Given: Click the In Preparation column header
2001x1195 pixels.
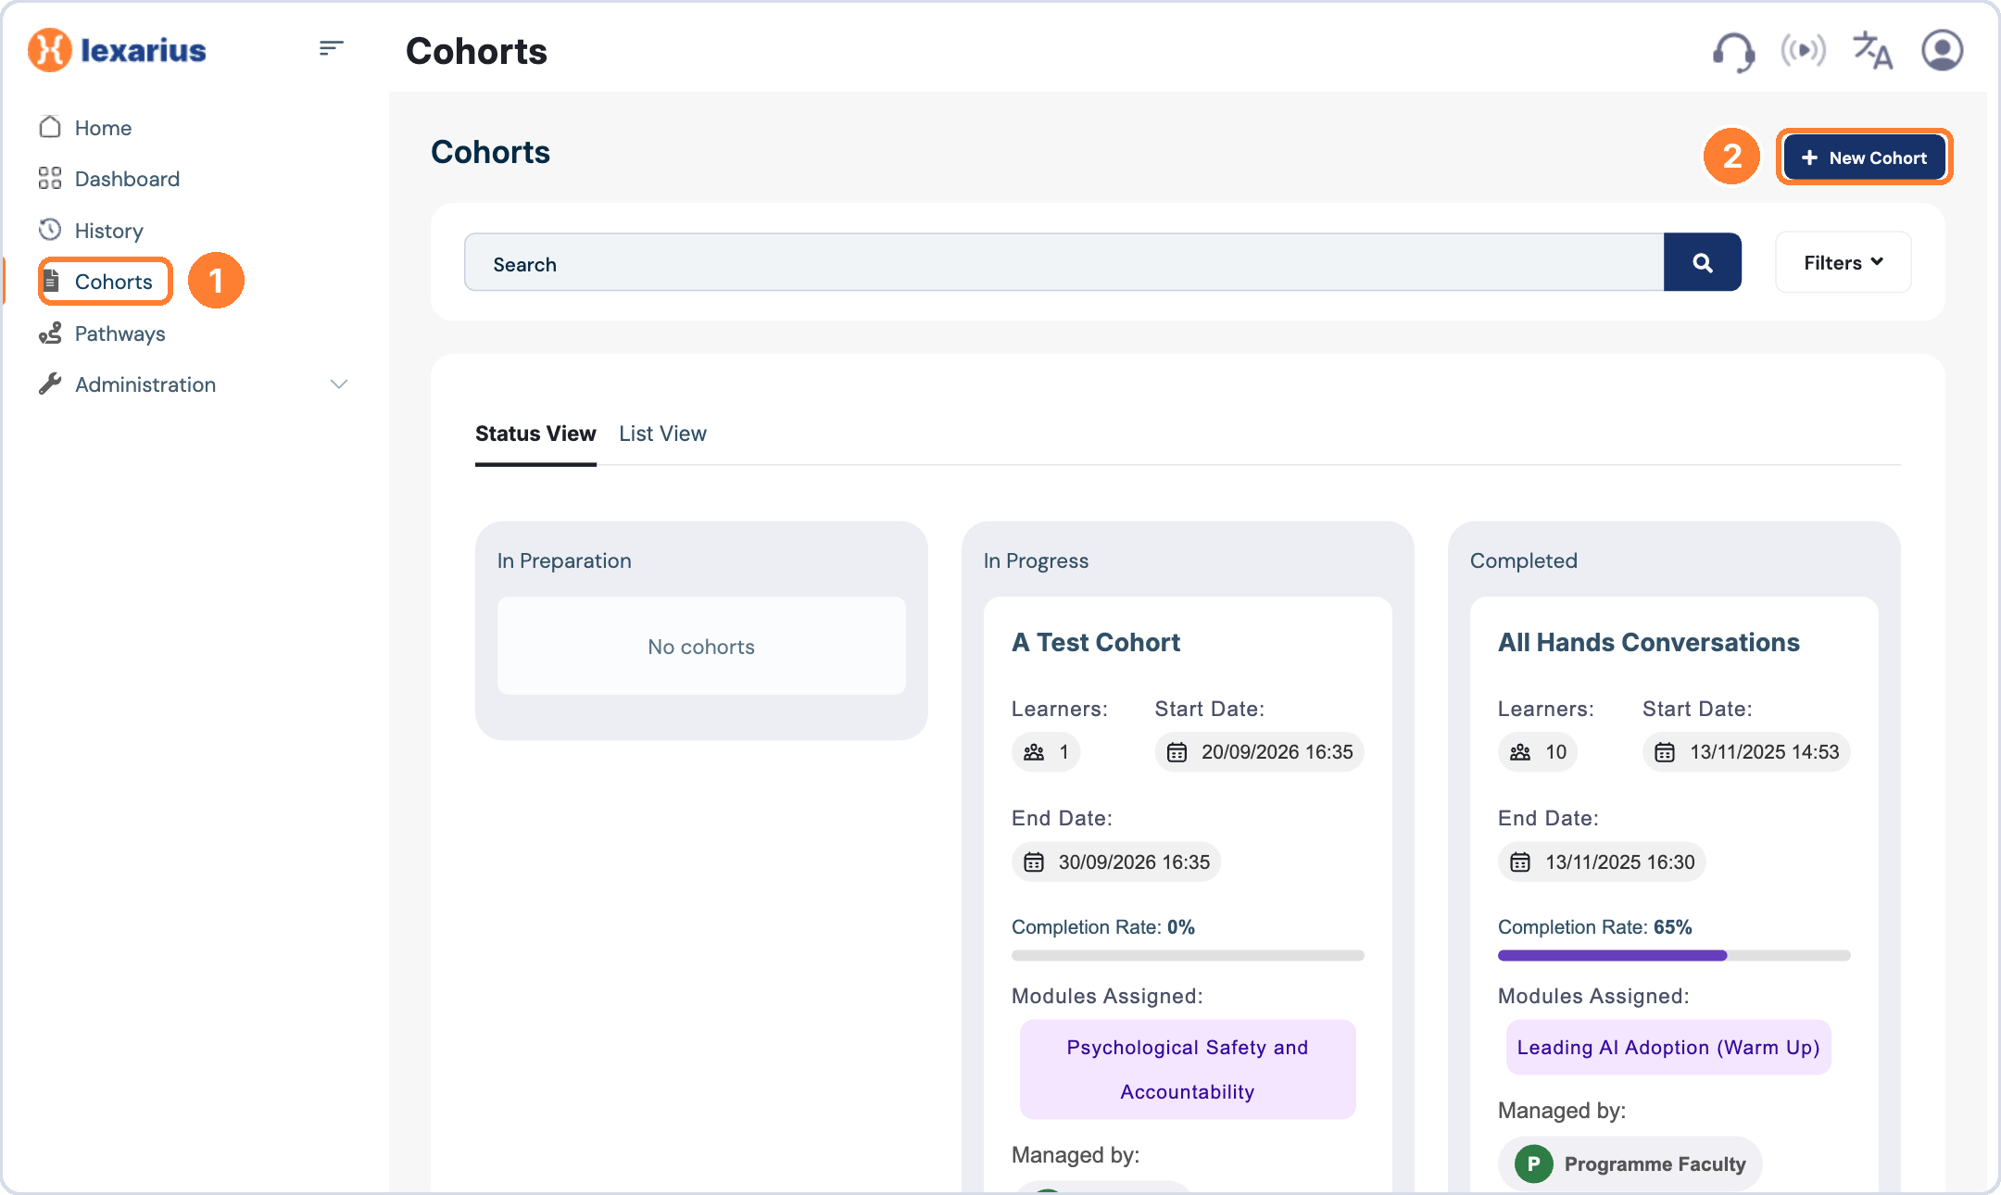Looking at the screenshot, I should (564, 560).
